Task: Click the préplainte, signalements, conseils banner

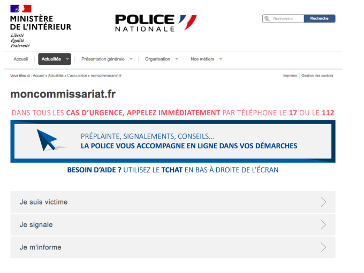Action: click(x=173, y=141)
